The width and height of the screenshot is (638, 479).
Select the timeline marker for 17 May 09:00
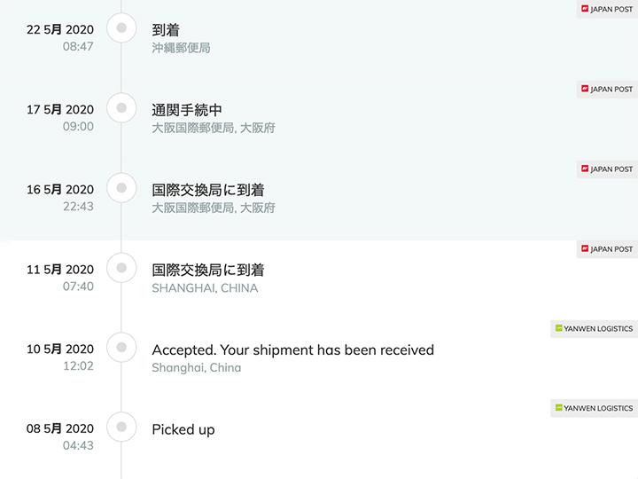pyautogui.click(x=121, y=107)
